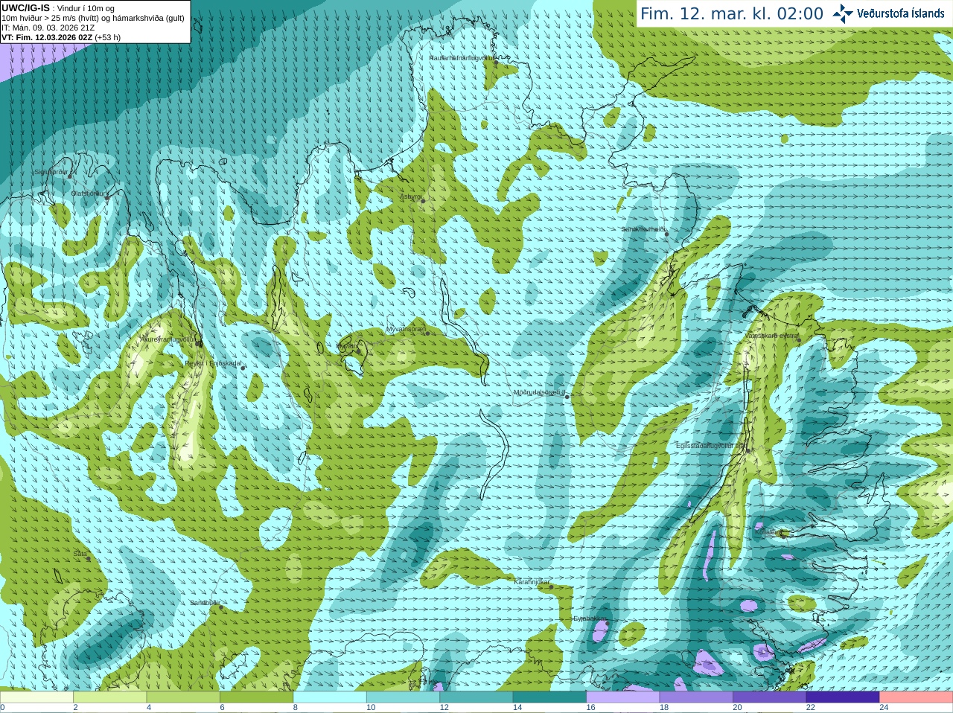This screenshot has height=713, width=953.
Task: Click the legend value label '12'
Action: coord(444,708)
